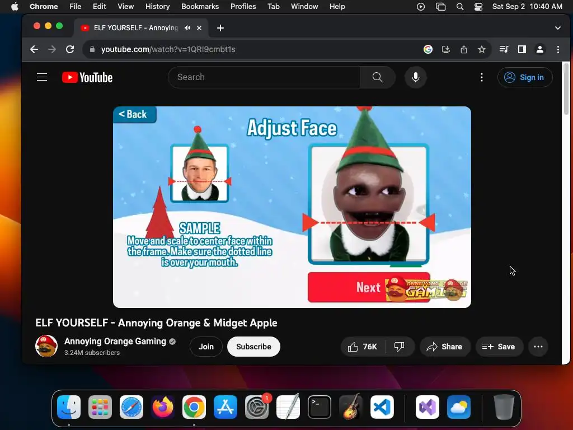573x430 pixels.
Task: Click into the YouTube search field
Action: pyautogui.click(x=264, y=77)
